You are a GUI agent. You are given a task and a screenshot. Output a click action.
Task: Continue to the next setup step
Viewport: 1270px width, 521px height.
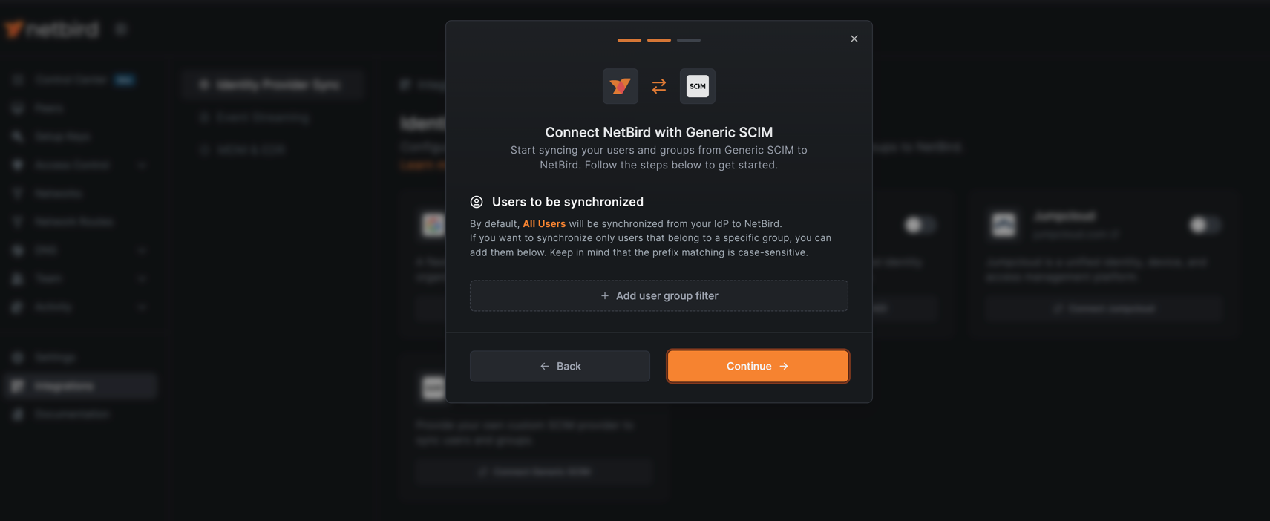click(757, 366)
